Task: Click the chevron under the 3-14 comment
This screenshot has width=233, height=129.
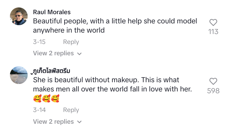Action: (x=79, y=122)
